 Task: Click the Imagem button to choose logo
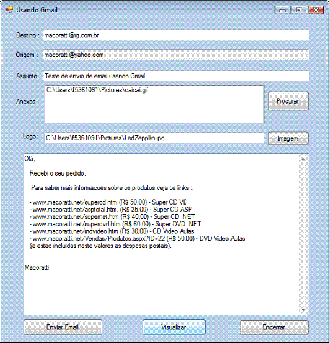pyautogui.click(x=288, y=138)
